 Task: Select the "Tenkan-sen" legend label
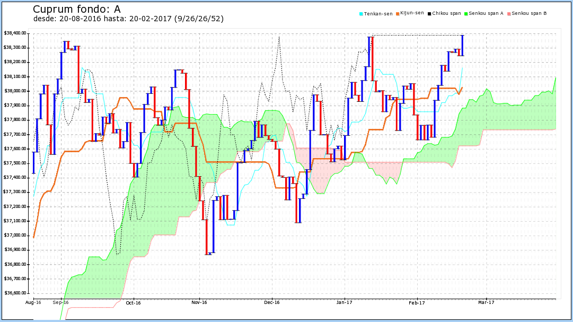[378, 14]
